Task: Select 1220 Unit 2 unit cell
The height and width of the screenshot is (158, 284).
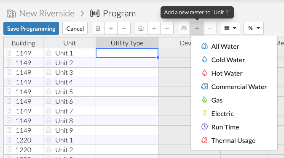Action: point(70,150)
